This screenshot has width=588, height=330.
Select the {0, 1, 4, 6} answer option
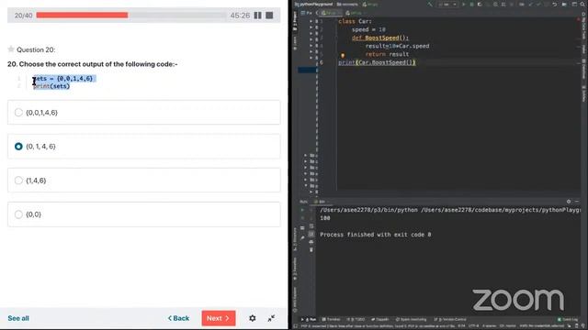144,147
